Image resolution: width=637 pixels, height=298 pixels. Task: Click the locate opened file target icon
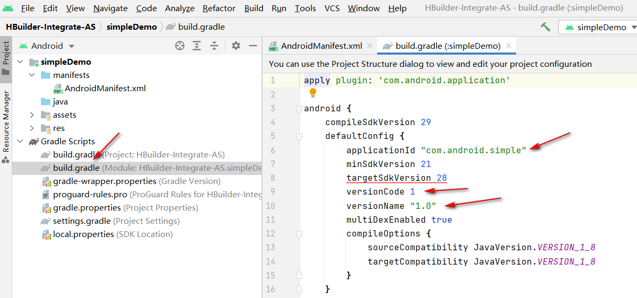point(180,46)
